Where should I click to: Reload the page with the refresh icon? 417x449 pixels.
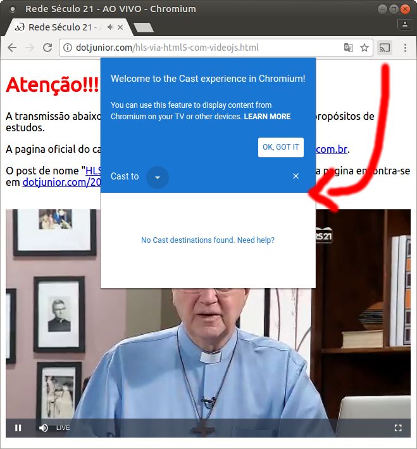click(x=47, y=48)
